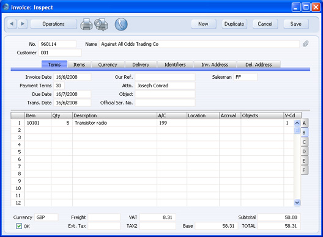Click the printer icon to print invoice
The image size is (323, 237).
point(86,24)
